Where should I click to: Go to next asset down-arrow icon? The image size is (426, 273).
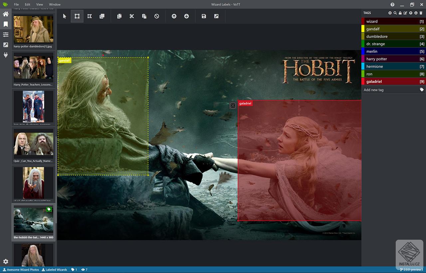pos(186,16)
